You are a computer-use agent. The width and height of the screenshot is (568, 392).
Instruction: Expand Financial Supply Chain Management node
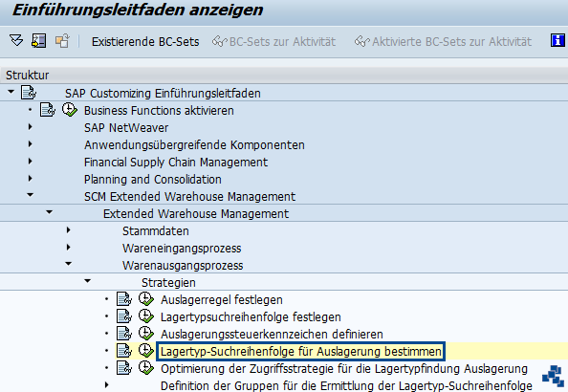coord(30,162)
